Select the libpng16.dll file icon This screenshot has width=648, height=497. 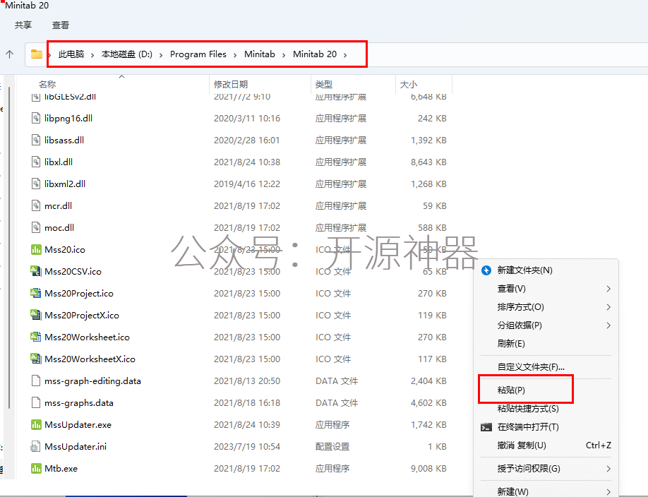click(36, 119)
